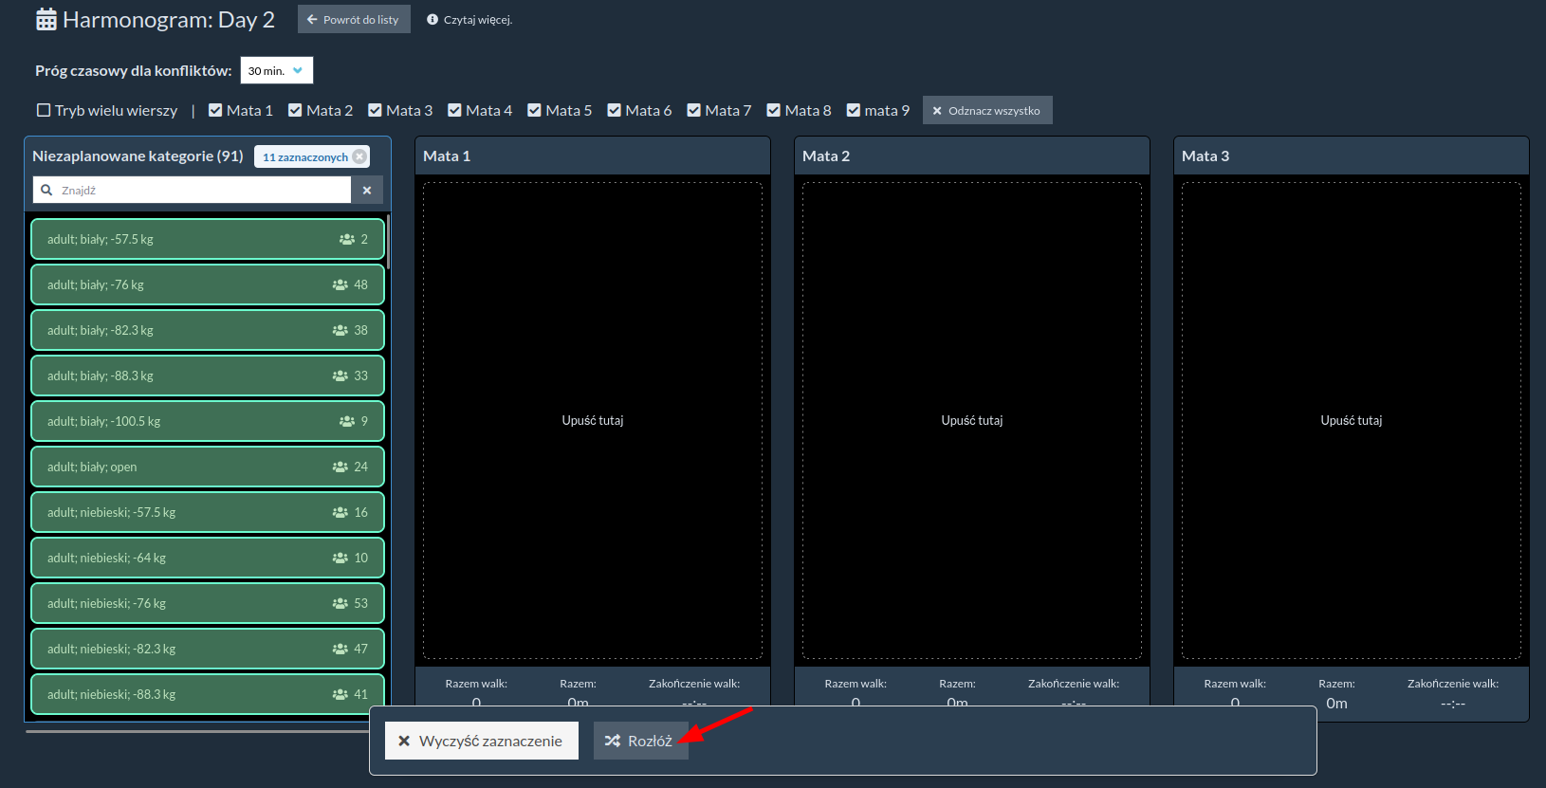This screenshot has height=788, width=1546.
Task: Click the shuffle icon on Rozłóż
Action: coord(613,741)
